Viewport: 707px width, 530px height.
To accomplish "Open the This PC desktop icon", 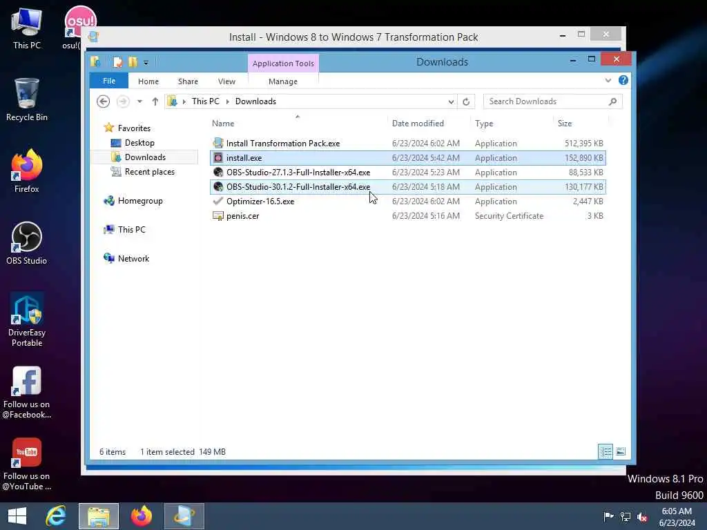I will click(27, 28).
